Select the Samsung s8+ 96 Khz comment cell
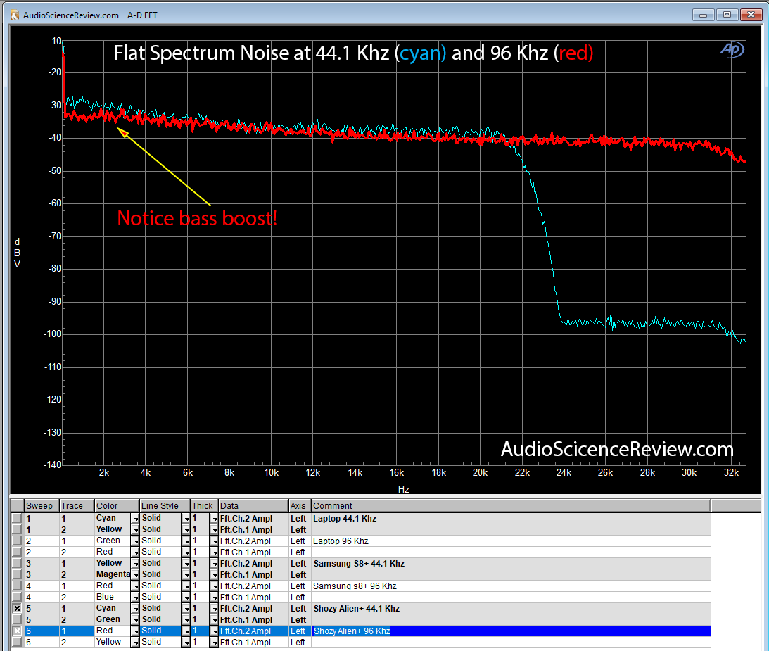Screen dimensions: 769x651 pyautogui.click(x=511, y=586)
